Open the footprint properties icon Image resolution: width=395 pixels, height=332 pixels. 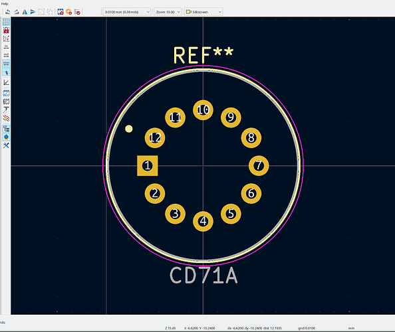coord(61,12)
